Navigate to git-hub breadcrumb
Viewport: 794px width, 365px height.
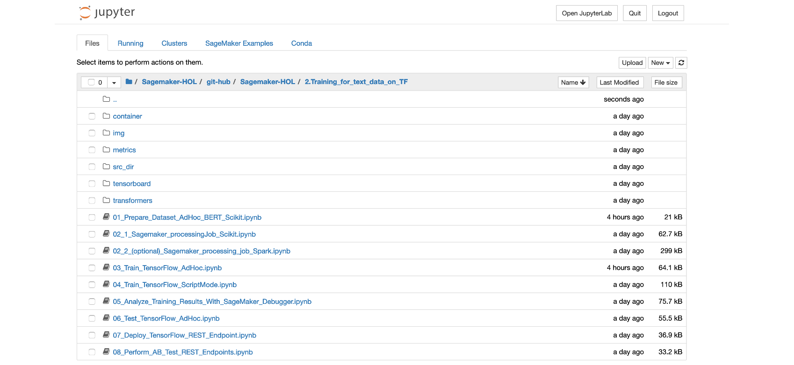click(218, 82)
